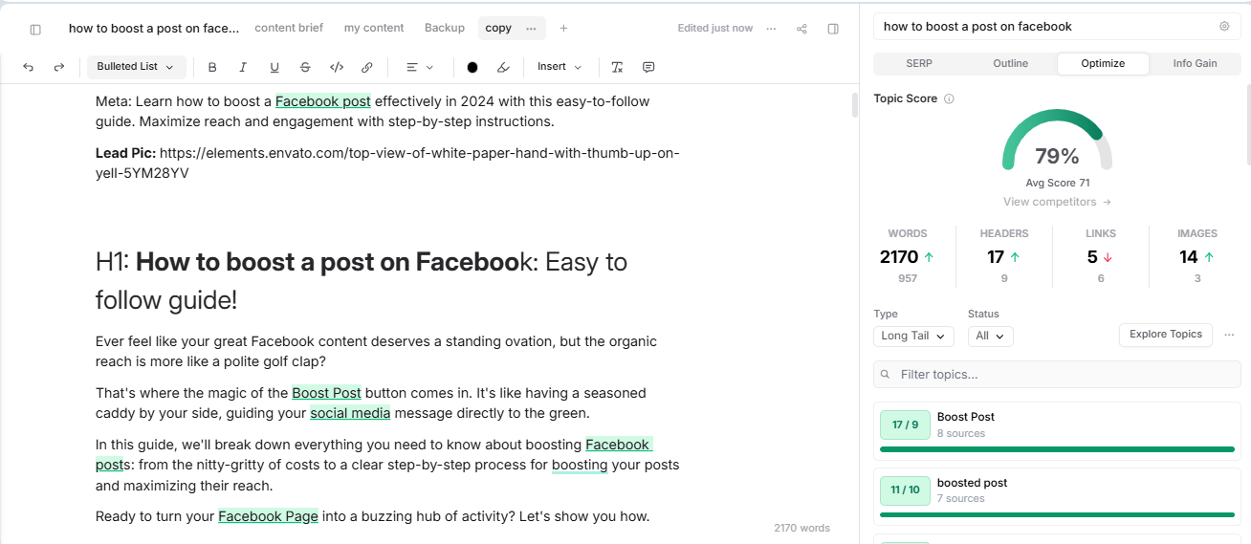The image size is (1251, 544).
Task: Open the share icon in header
Action: pos(802,29)
